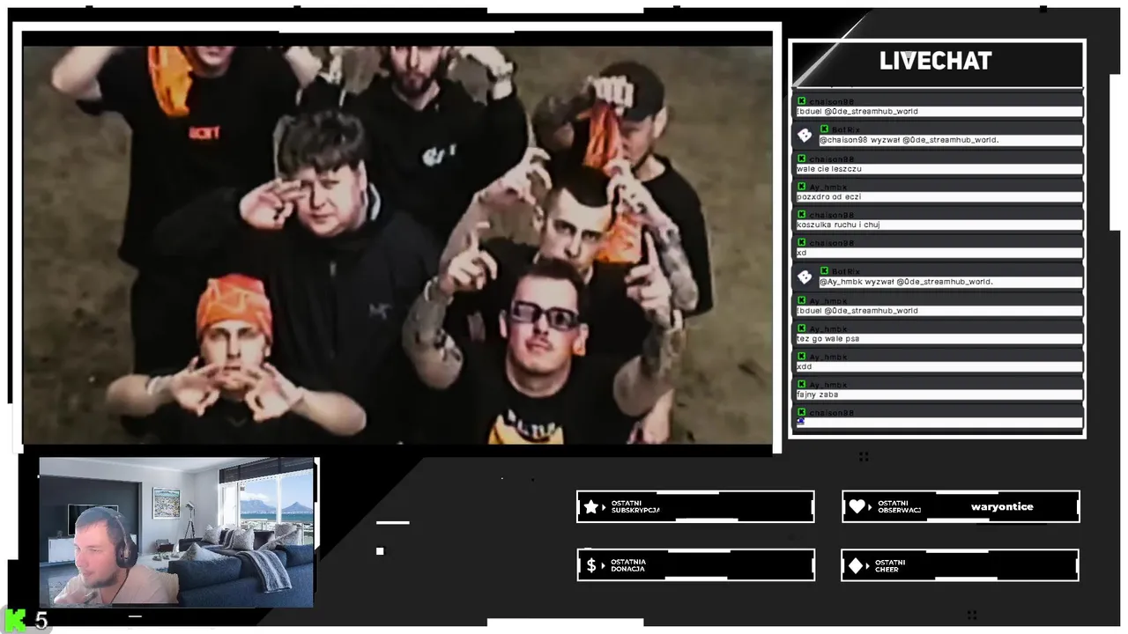Click the dice avatar beside the '@chaison98 wyzwał' message
The width and height of the screenshot is (1128, 634).
pyautogui.click(x=805, y=135)
